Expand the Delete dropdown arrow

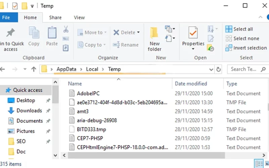click(x=139, y=32)
